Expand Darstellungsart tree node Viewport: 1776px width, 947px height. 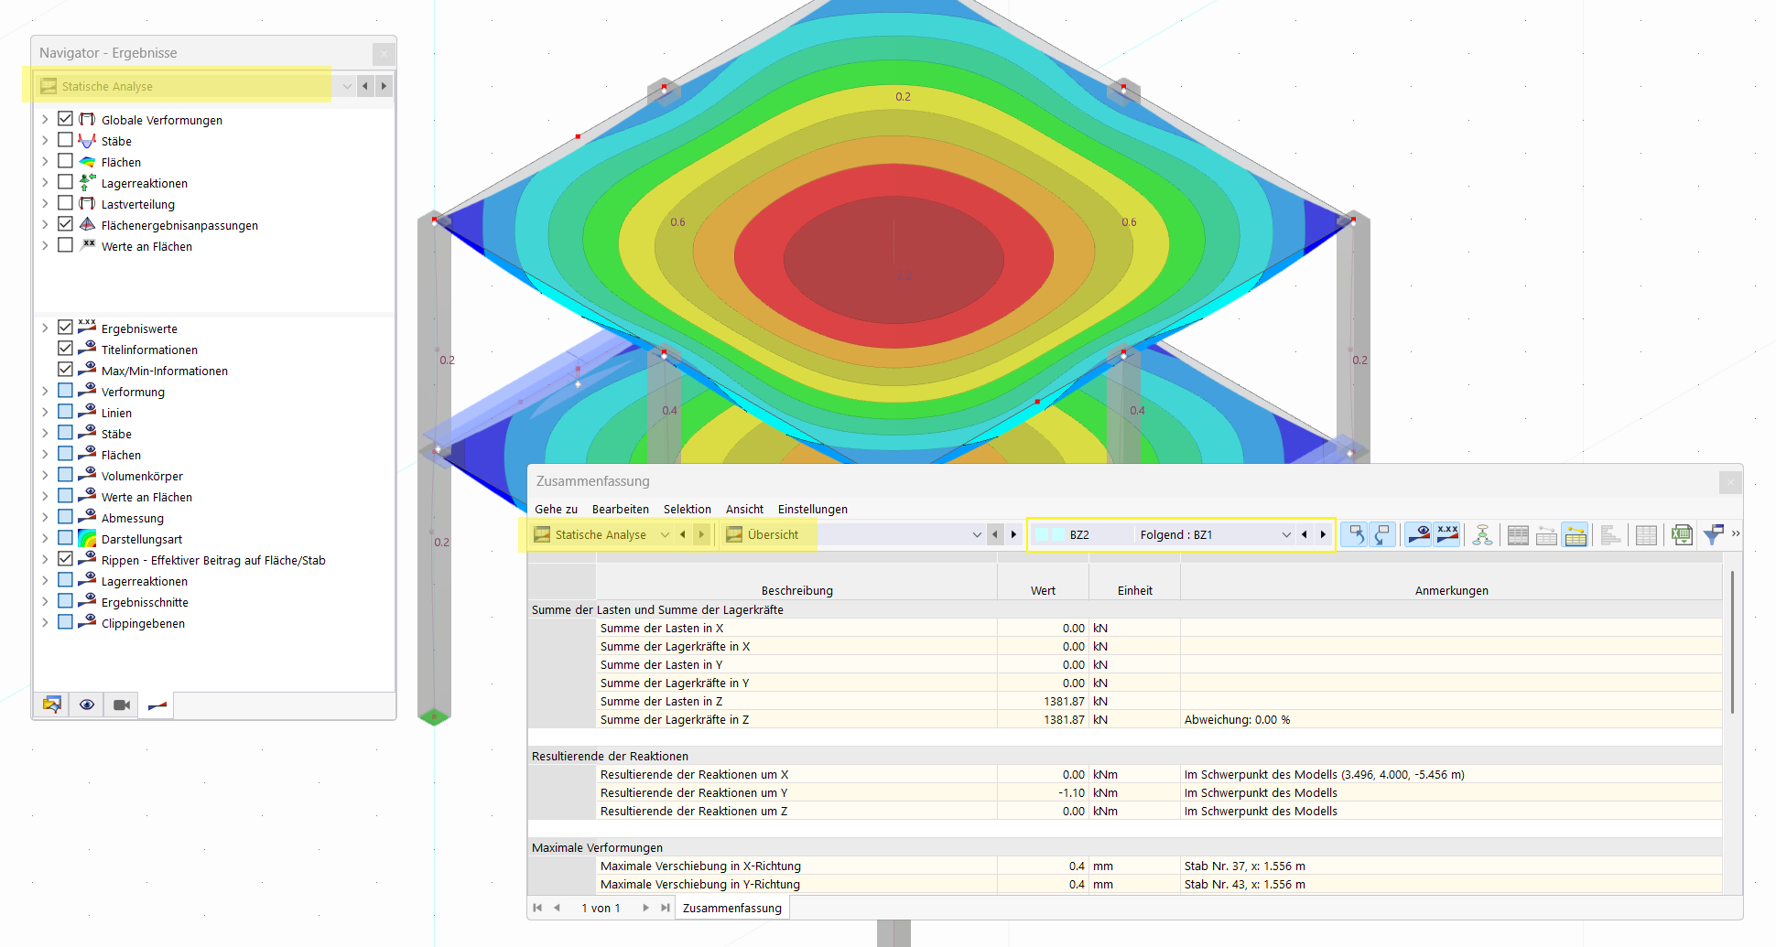(45, 538)
